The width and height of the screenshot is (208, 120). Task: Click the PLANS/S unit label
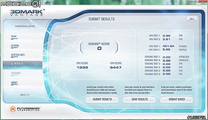click(183, 46)
